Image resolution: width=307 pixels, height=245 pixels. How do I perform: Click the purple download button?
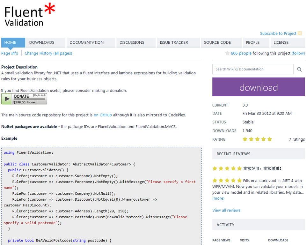(x=259, y=87)
